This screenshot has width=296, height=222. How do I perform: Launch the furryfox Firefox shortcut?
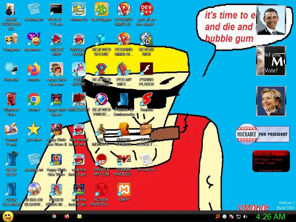pos(34,69)
